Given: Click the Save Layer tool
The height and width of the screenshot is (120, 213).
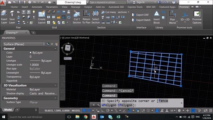Looking at the screenshot, I should coord(12,17).
